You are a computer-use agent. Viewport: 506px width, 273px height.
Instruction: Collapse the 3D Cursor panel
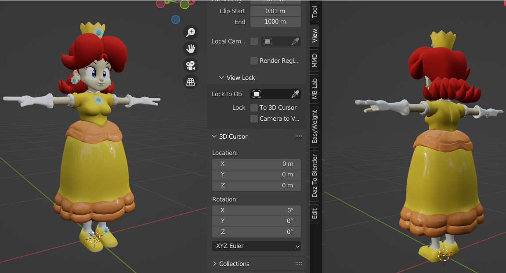coord(214,136)
